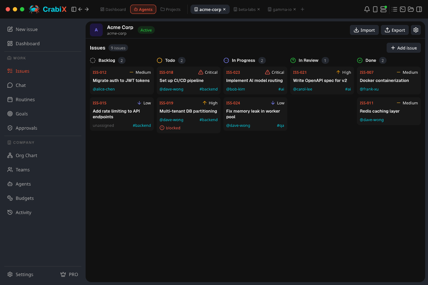
Task: Open Routines in the sidebar
Action: (43, 99)
